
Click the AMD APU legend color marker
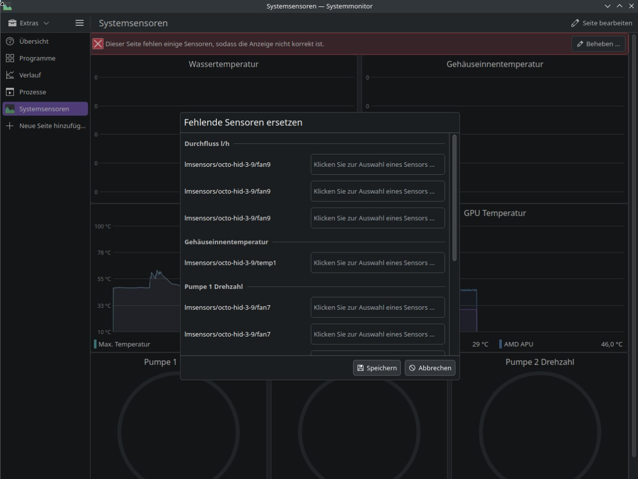coord(500,344)
